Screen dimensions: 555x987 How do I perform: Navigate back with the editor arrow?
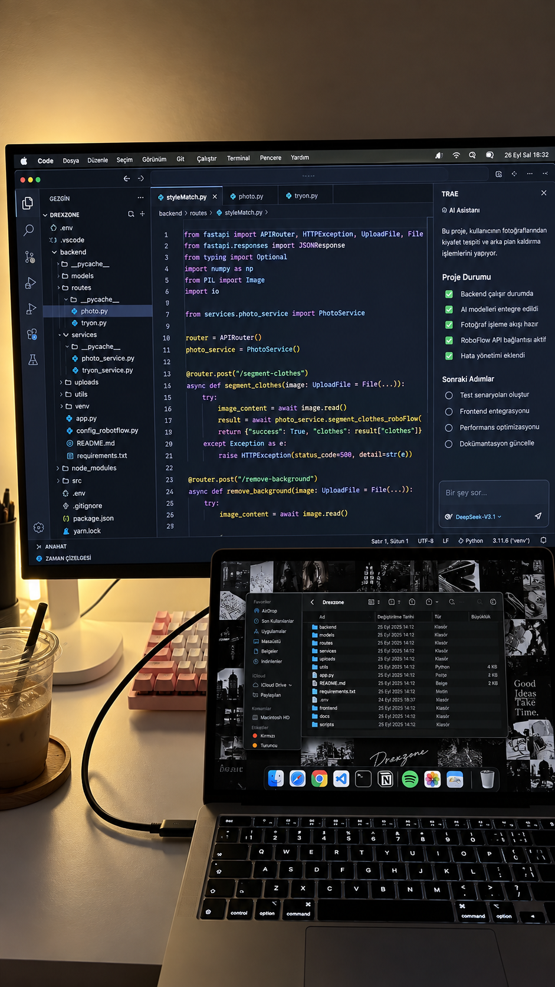tap(126, 178)
